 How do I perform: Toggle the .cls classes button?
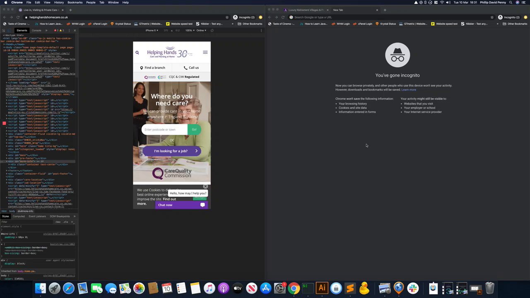click(65, 222)
